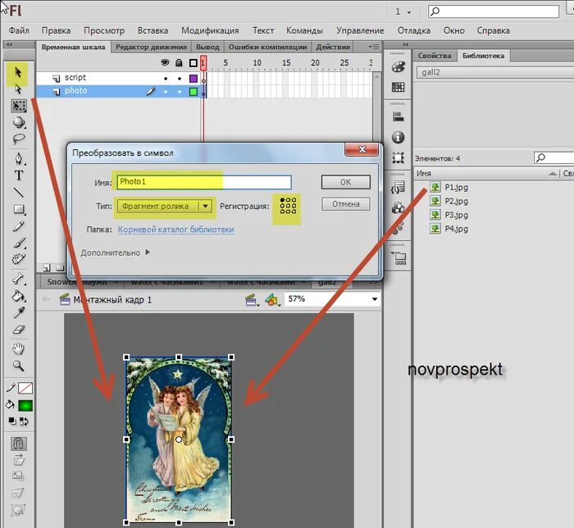The width and height of the screenshot is (574, 528).
Task: Sort library by Имя column arrow
Action: [x=553, y=174]
